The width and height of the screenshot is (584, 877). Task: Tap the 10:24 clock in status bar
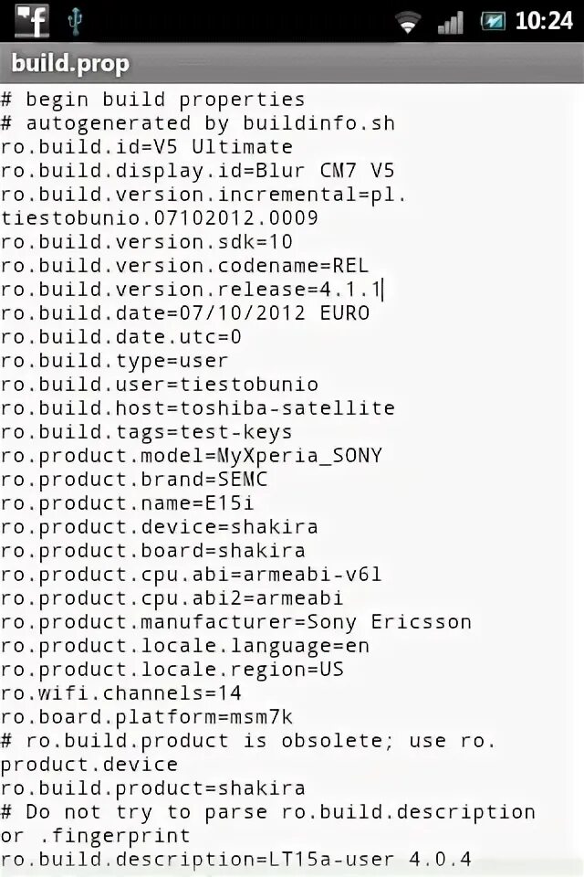[544, 21]
